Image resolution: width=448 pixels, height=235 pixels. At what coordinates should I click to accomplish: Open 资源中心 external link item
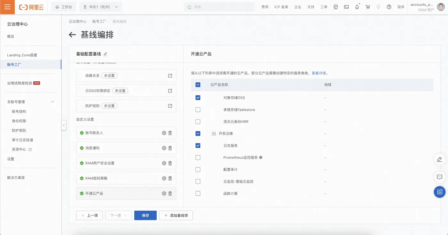[22, 150]
